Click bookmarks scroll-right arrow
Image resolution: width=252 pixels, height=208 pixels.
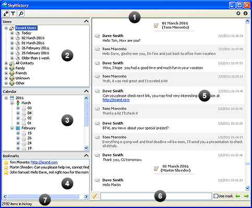coord(86,197)
